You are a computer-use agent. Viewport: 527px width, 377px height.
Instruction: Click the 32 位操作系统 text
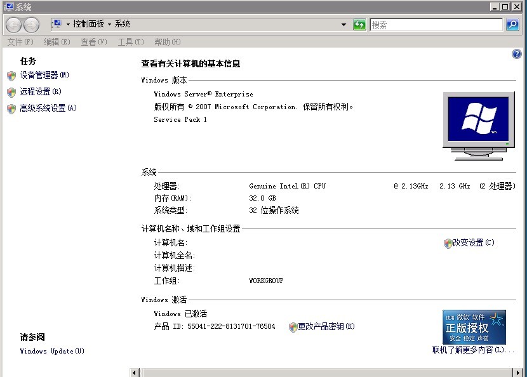click(274, 210)
